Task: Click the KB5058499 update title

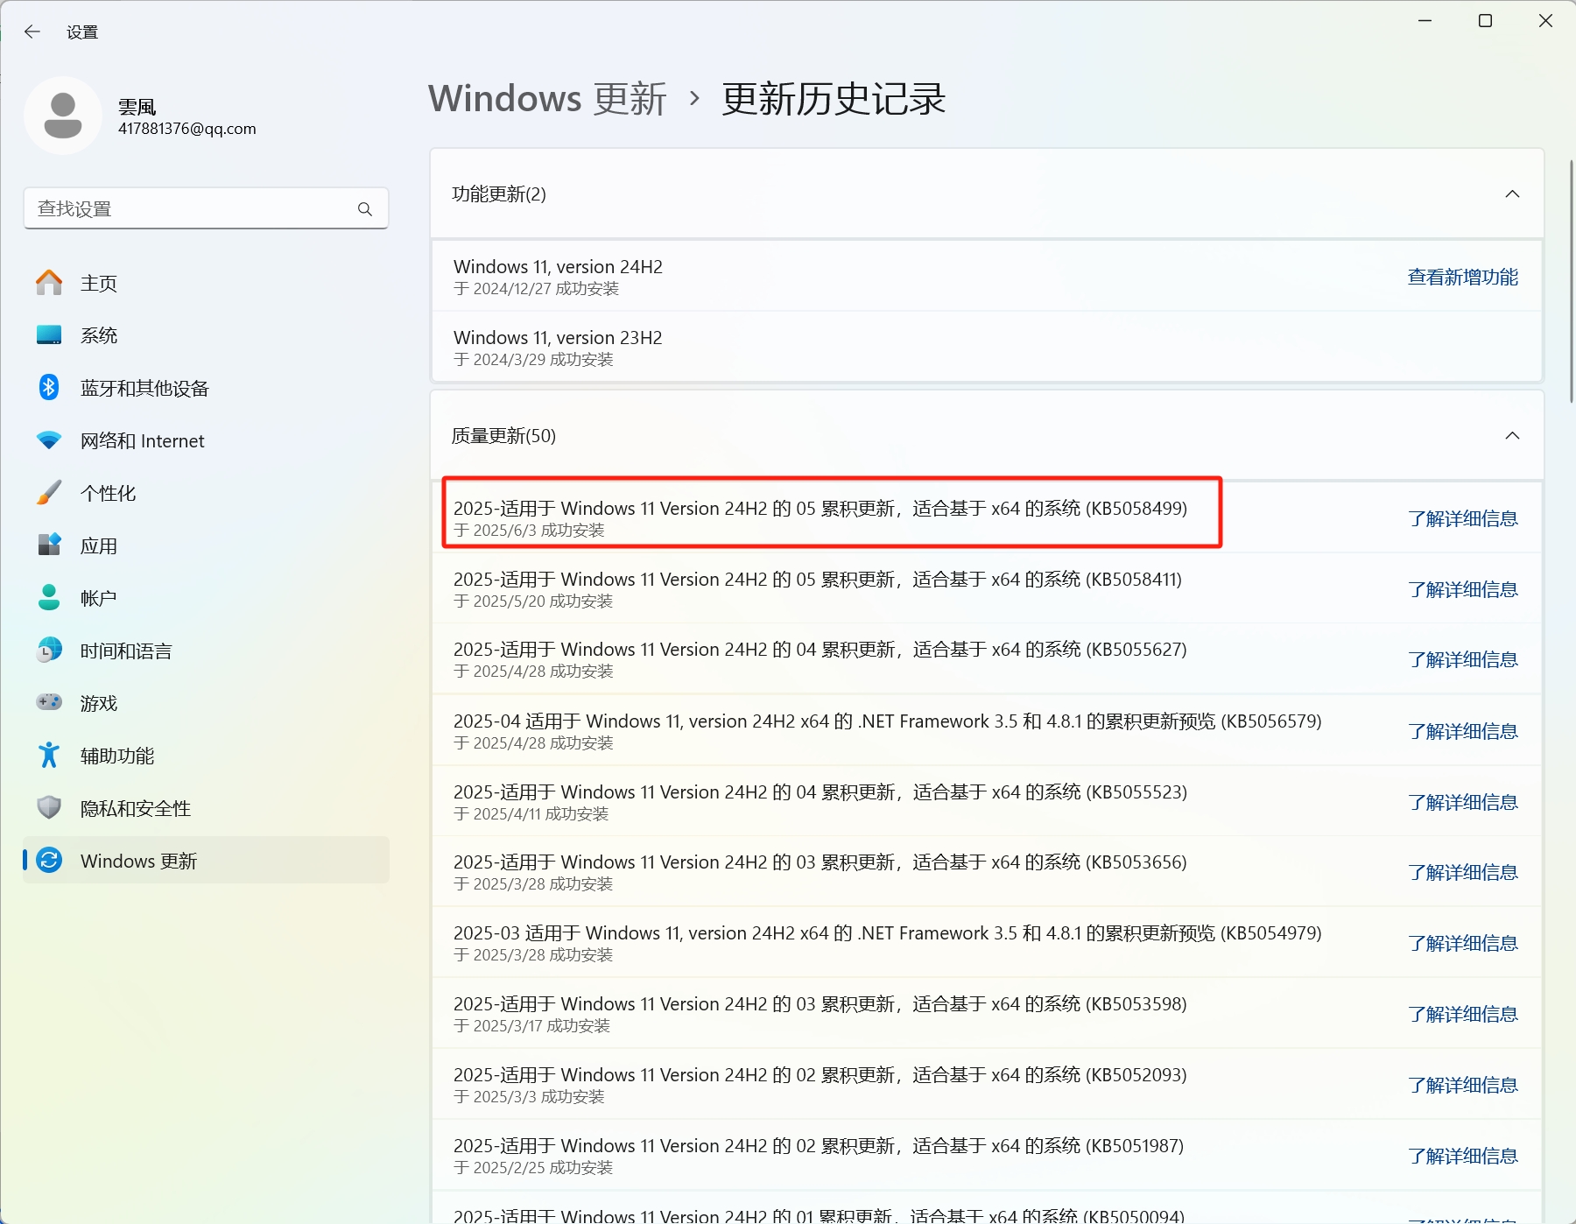Action: coord(820,508)
